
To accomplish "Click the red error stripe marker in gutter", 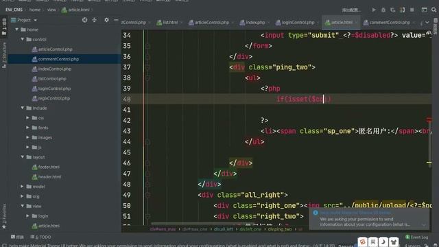I will 429,120.
